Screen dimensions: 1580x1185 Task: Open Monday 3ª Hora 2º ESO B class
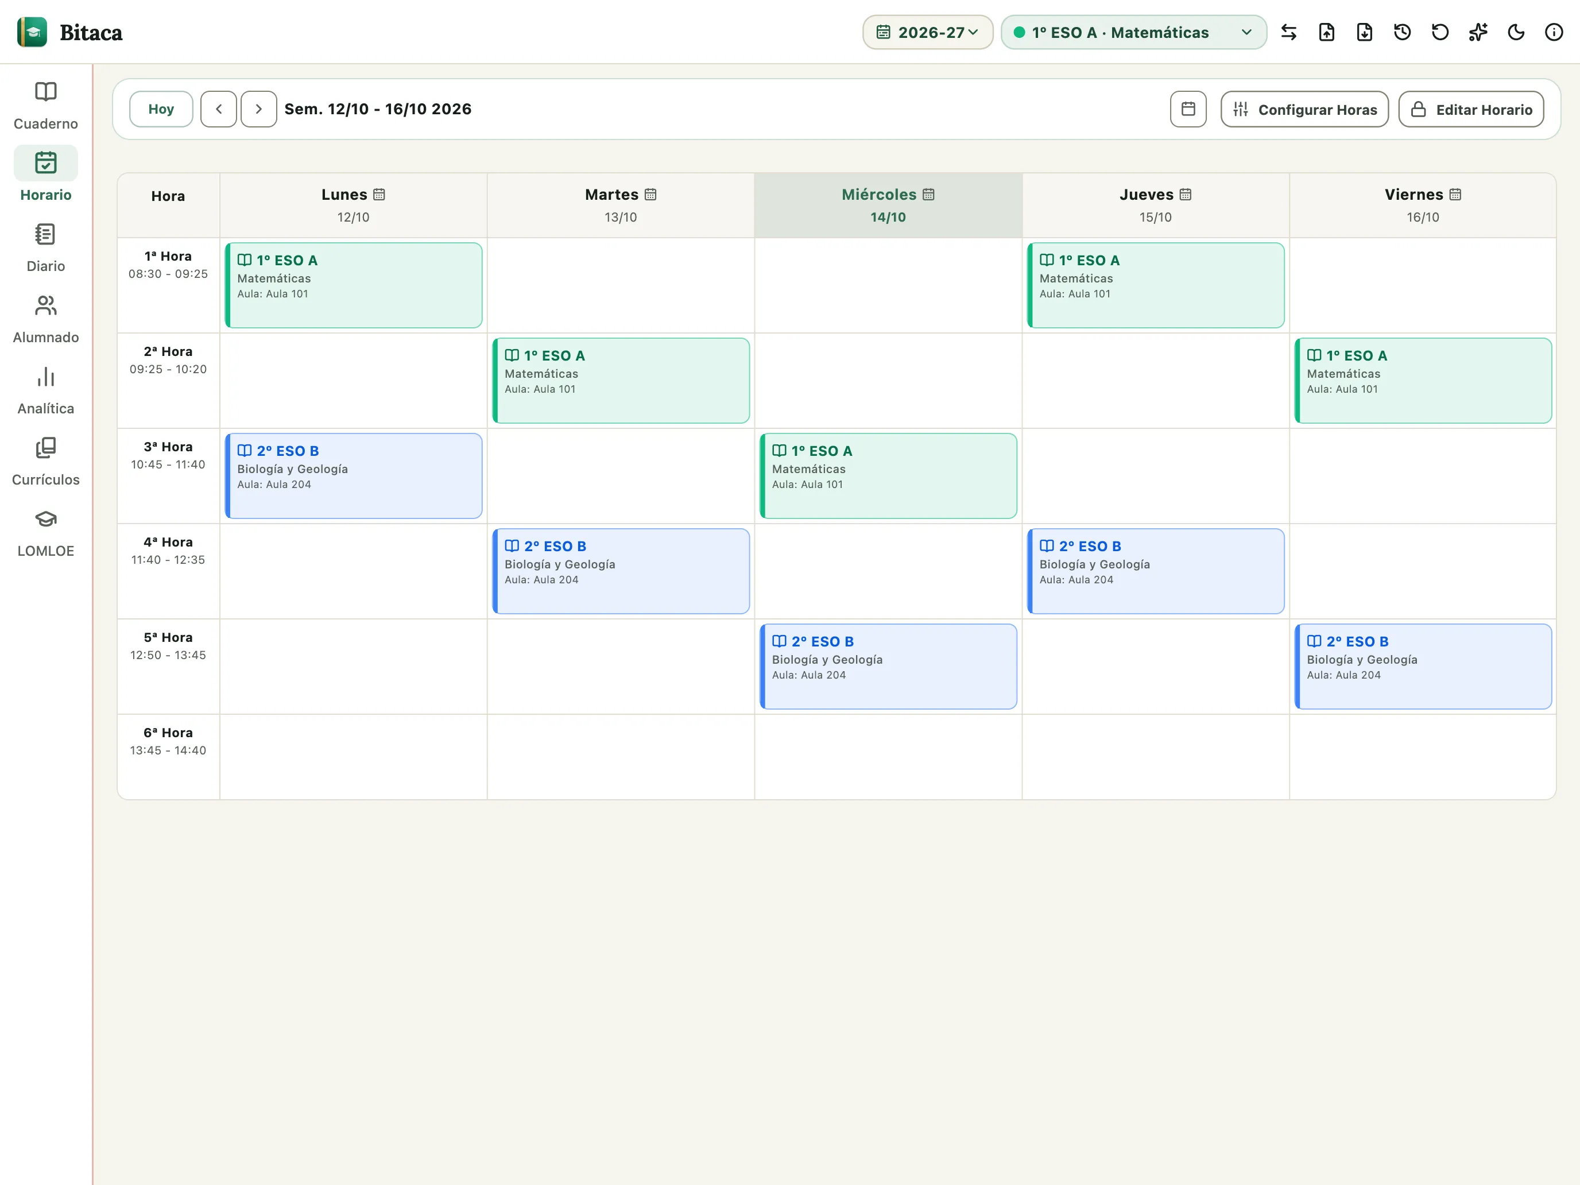354,476
